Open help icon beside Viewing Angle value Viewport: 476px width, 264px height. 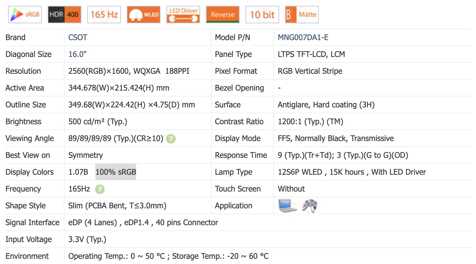point(171,139)
